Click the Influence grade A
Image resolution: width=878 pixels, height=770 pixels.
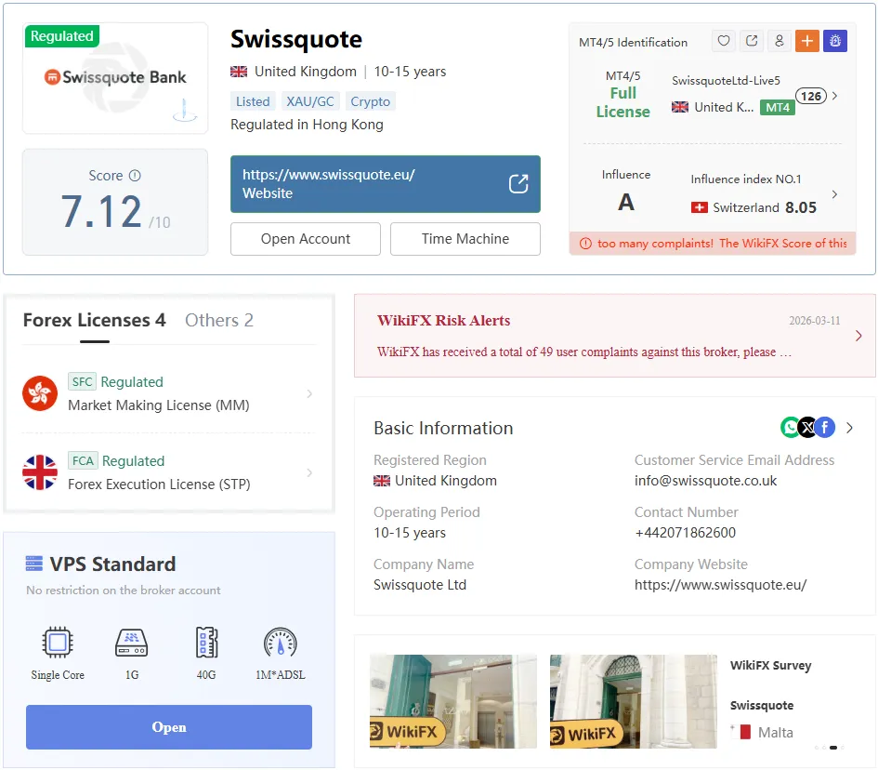tap(626, 203)
